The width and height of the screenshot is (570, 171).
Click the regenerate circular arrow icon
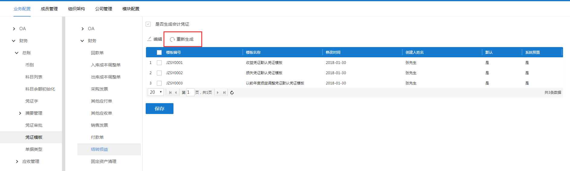[172, 40]
